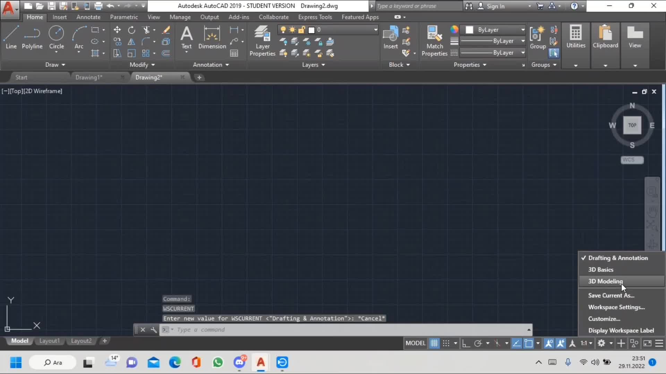Choose Save Current As... workspace option
This screenshot has height=374, width=666.
point(622,295)
